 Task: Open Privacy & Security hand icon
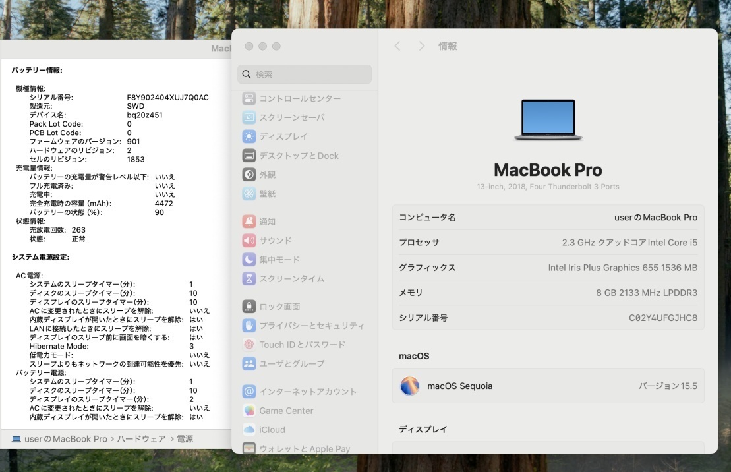pyautogui.click(x=249, y=326)
